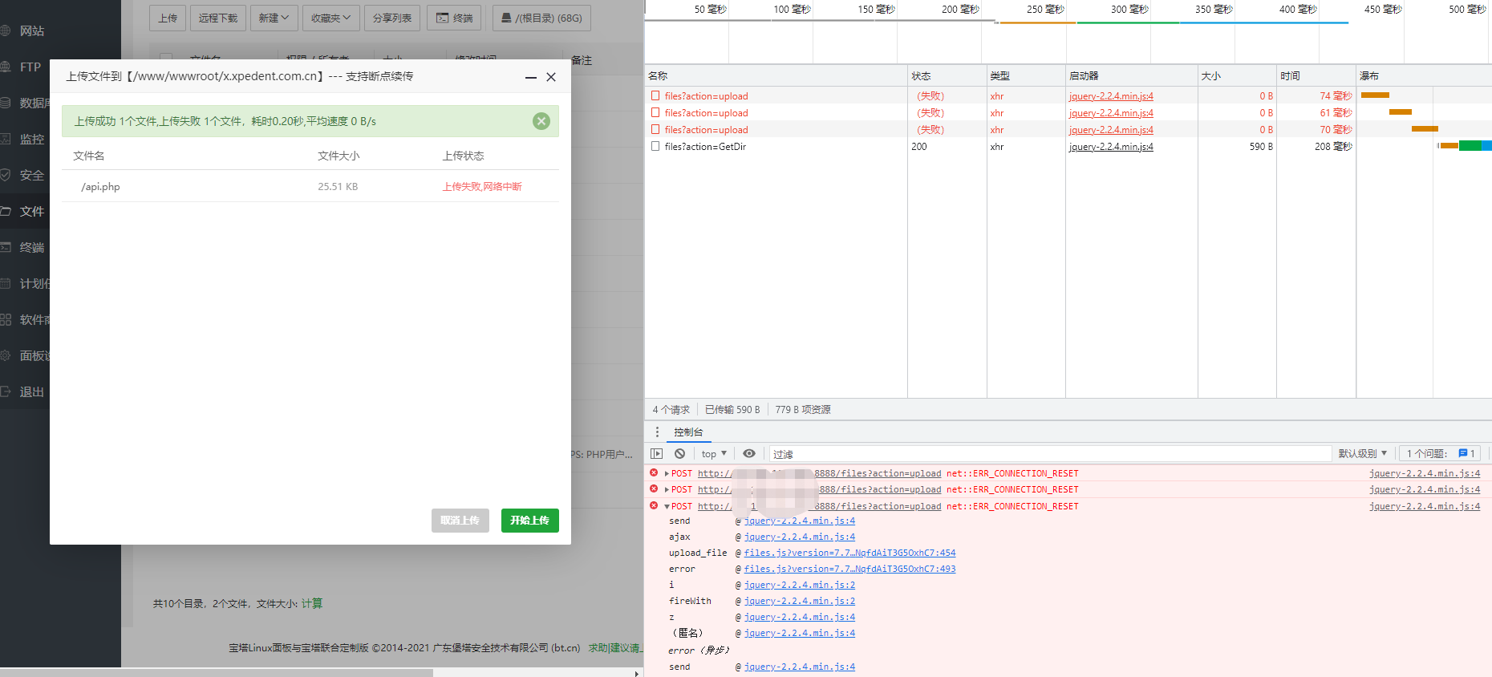Select the second failed upload request icon
Image resolution: width=1492 pixels, height=677 pixels.
click(655, 112)
